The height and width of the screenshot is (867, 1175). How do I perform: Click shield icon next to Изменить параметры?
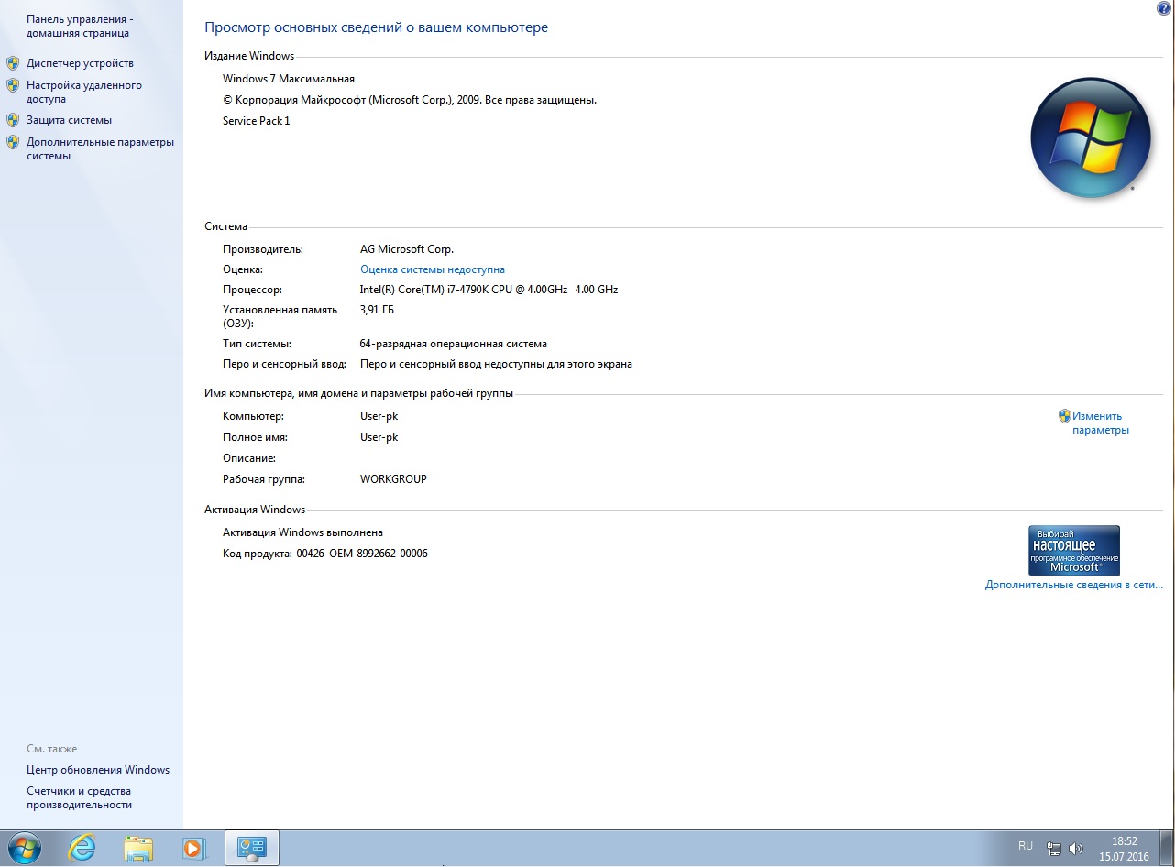point(1065,416)
